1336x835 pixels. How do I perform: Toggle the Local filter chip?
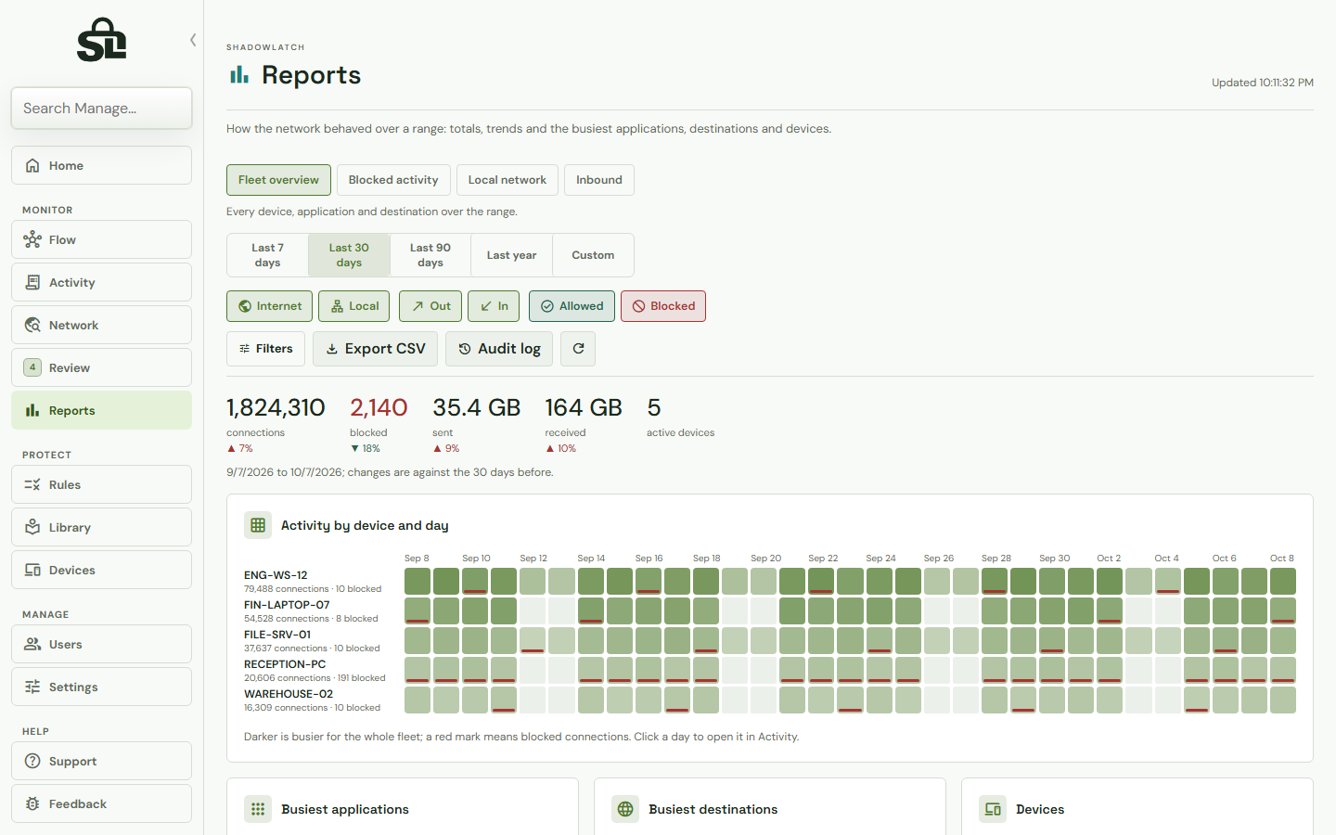[353, 306]
